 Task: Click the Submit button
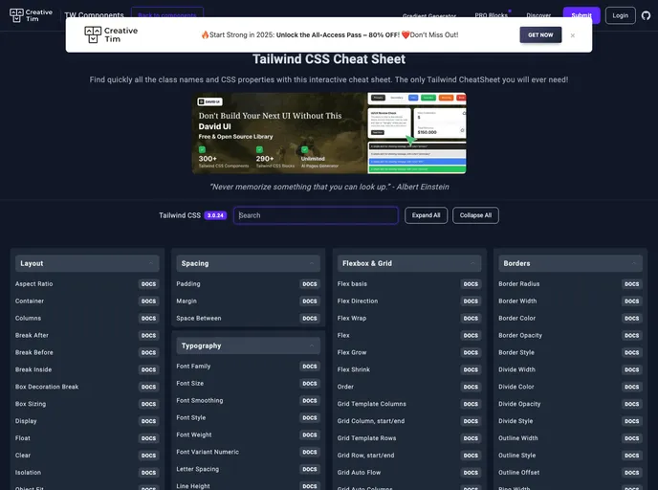click(x=581, y=15)
